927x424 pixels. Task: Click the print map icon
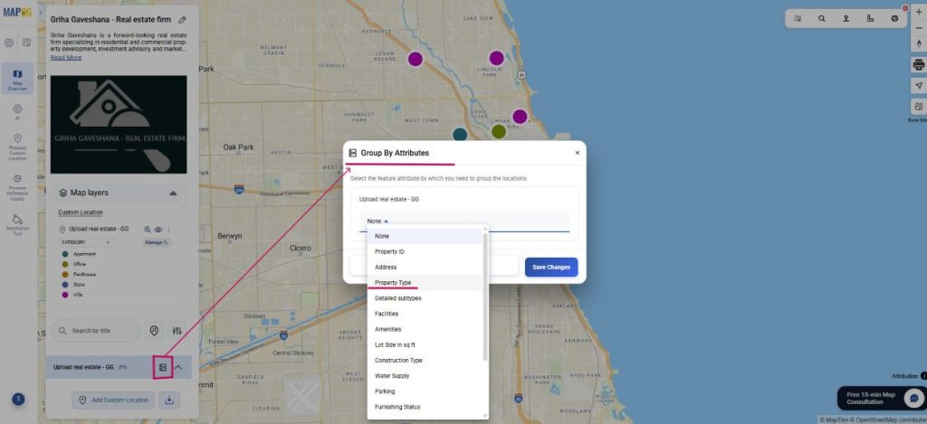[917, 65]
